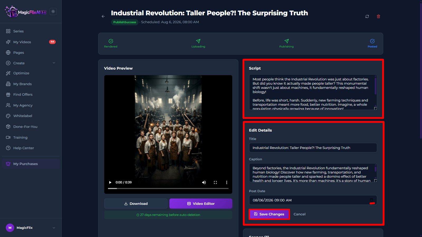Mute the video with the speaker icon
The width and height of the screenshot is (422, 237).
[204, 182]
